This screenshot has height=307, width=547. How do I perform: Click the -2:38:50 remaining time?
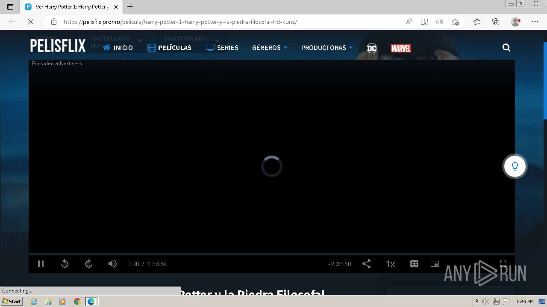[x=340, y=264]
